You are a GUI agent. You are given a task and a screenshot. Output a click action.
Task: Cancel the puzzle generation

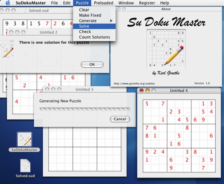[120, 119]
